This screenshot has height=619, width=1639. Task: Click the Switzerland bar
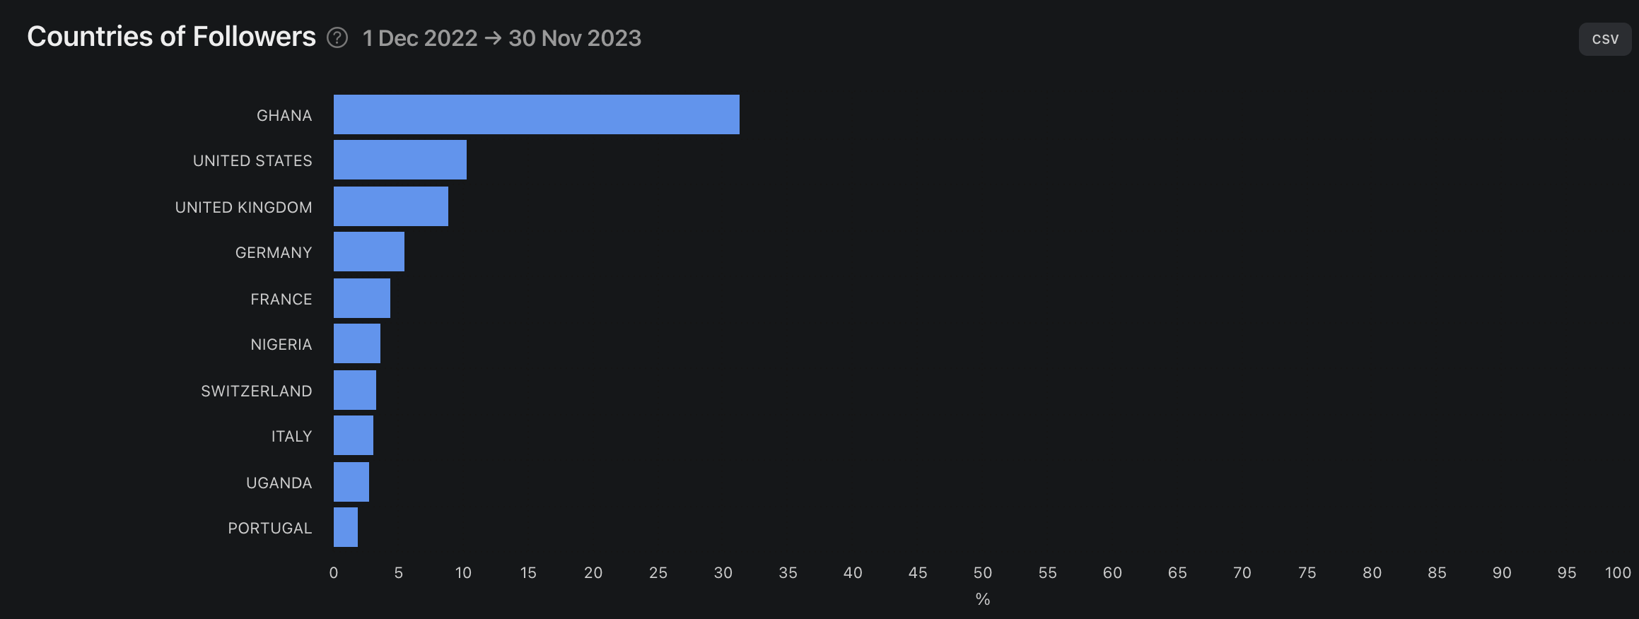pyautogui.click(x=355, y=390)
